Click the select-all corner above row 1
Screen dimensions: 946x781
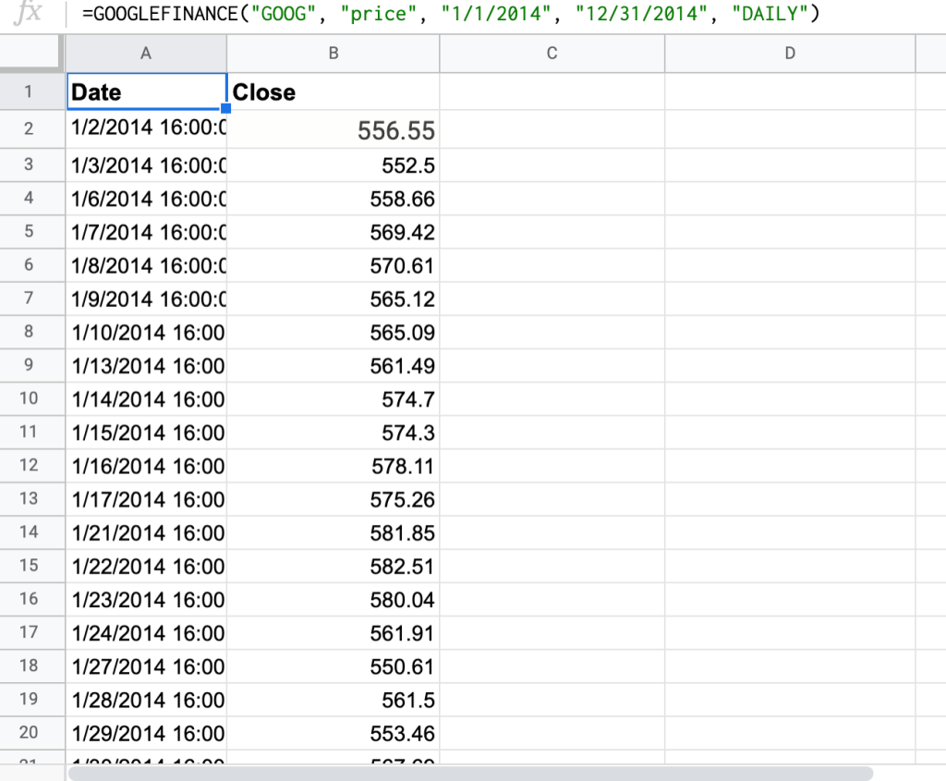32,54
